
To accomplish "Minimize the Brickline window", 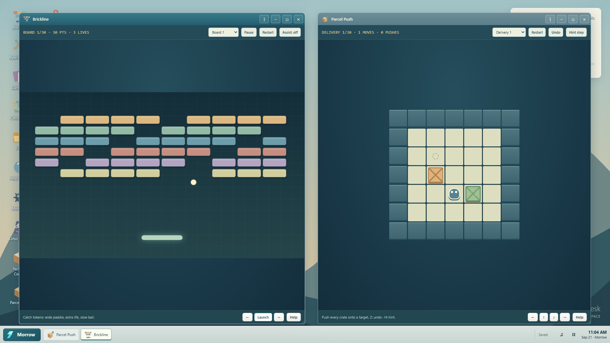I will point(275,19).
